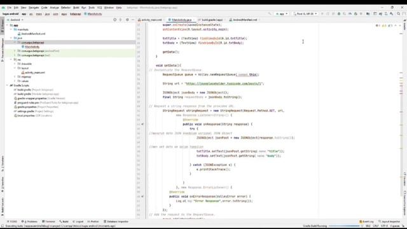407x229 pixels.
Task: Click the onResponse override gutter marker
Action: coord(142,124)
